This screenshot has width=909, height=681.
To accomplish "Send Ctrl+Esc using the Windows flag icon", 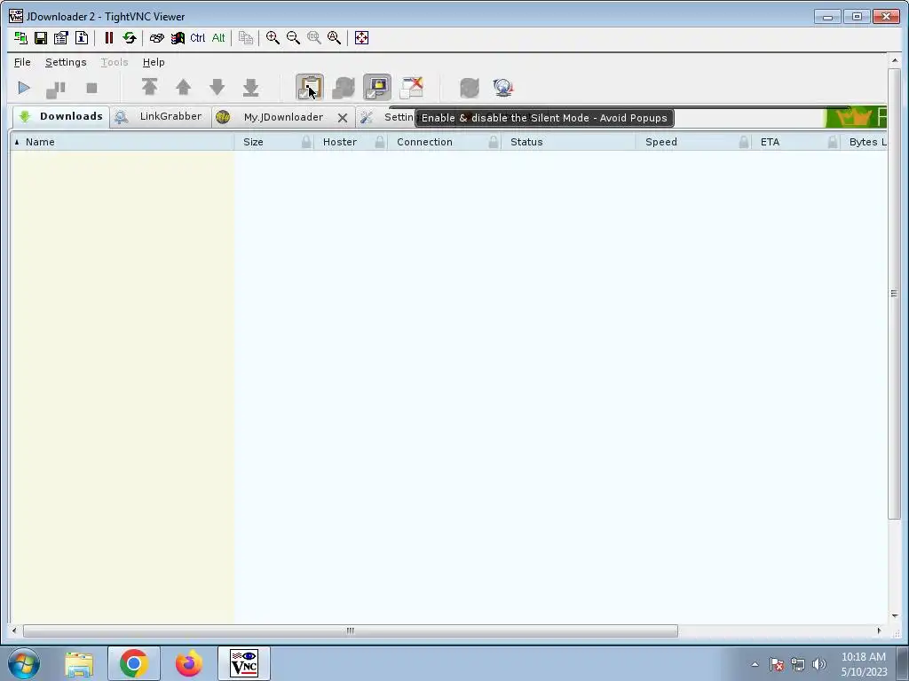I will (178, 38).
